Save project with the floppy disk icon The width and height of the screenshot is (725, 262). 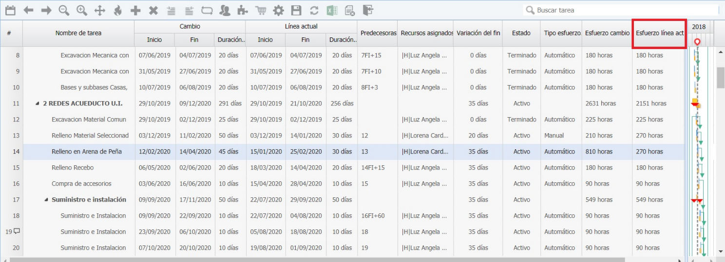pyautogui.click(x=296, y=10)
